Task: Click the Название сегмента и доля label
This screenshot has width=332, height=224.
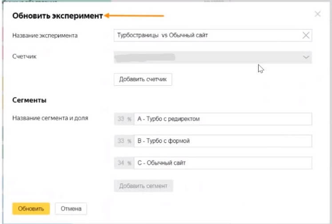Action: pyautogui.click(x=50, y=118)
